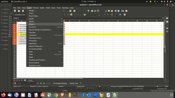Add a new sheet with plus icon
The image size is (175, 98).
click(x=25, y=80)
